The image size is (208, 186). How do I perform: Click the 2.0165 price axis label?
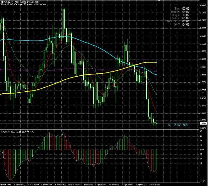point(203,13)
